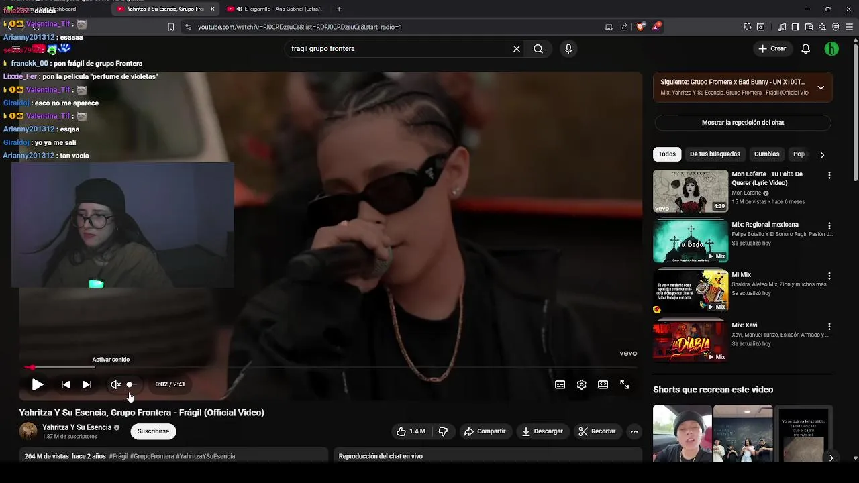
Task: Click the Recortar clip button
Action: (597, 431)
